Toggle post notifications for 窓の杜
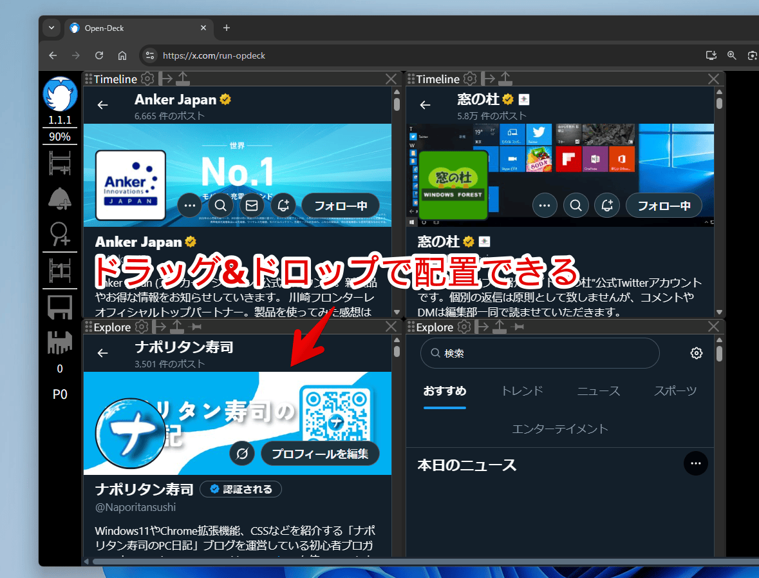This screenshot has width=759, height=578. click(x=607, y=206)
